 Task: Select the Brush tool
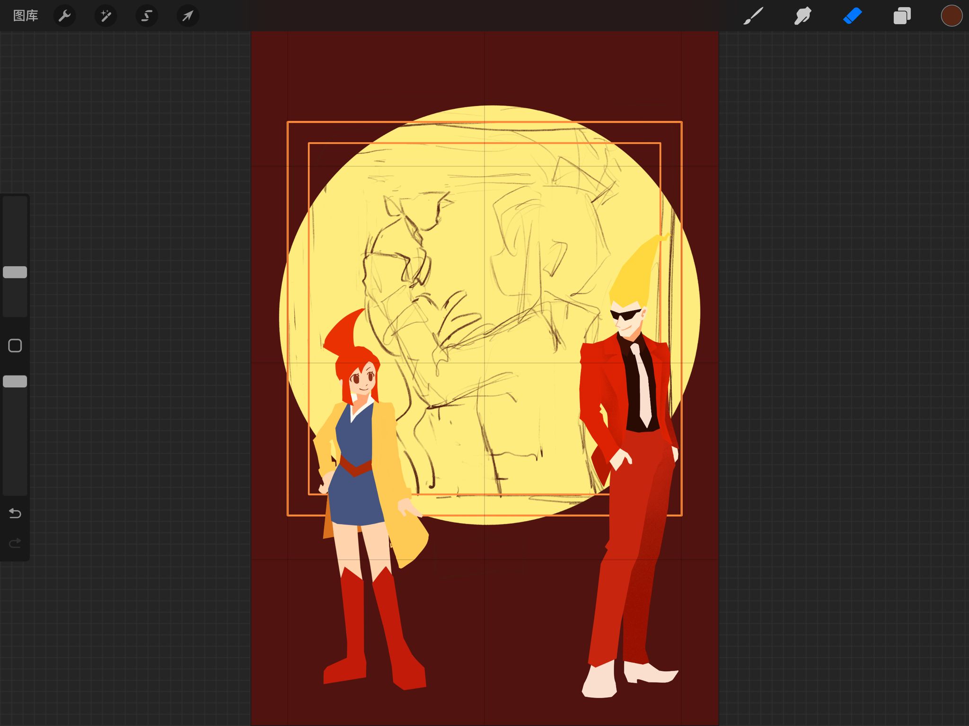point(753,16)
